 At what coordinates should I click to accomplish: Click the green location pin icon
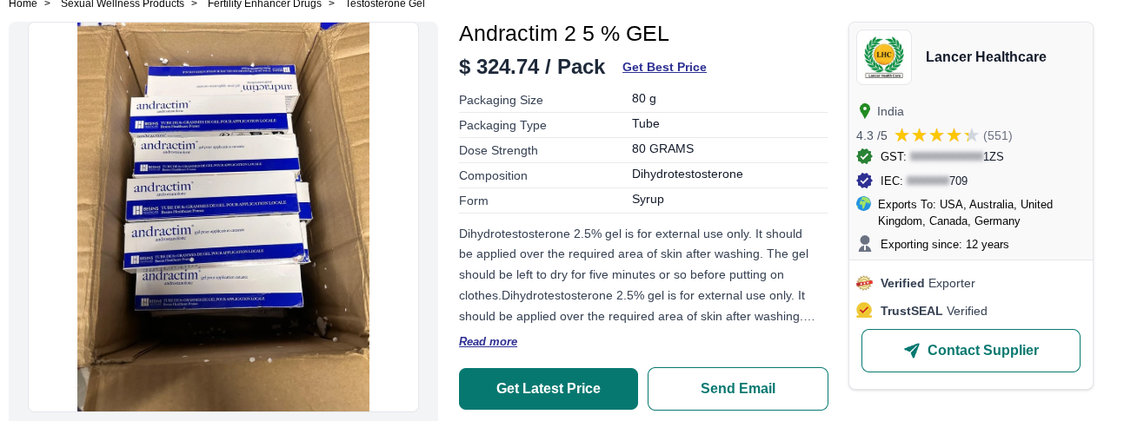point(864,111)
